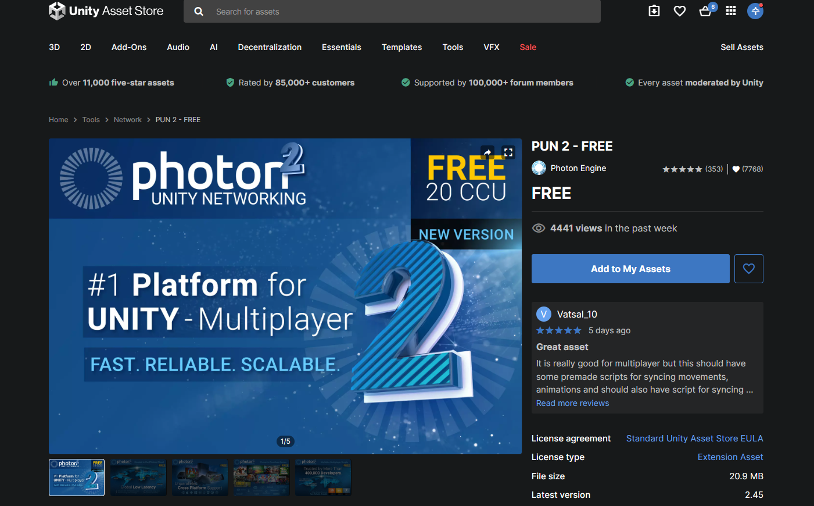Open the Templates category menu
The width and height of the screenshot is (814, 506).
click(x=402, y=47)
